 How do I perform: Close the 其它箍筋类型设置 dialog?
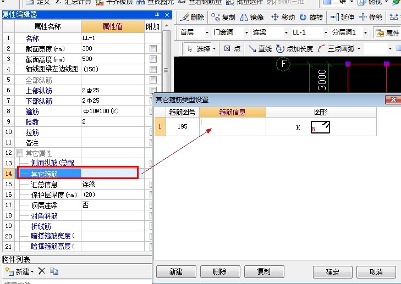[x=393, y=99]
